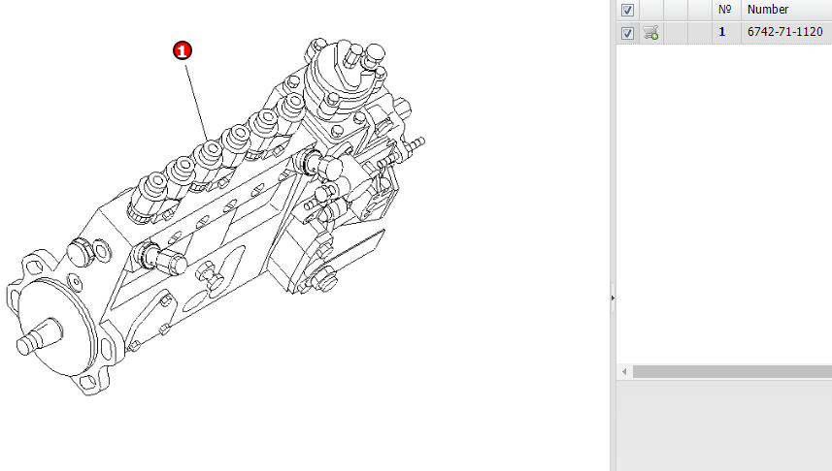The image size is (832, 471).
Task: Select part number 6742-71-1120 cell
Action: click(x=786, y=32)
